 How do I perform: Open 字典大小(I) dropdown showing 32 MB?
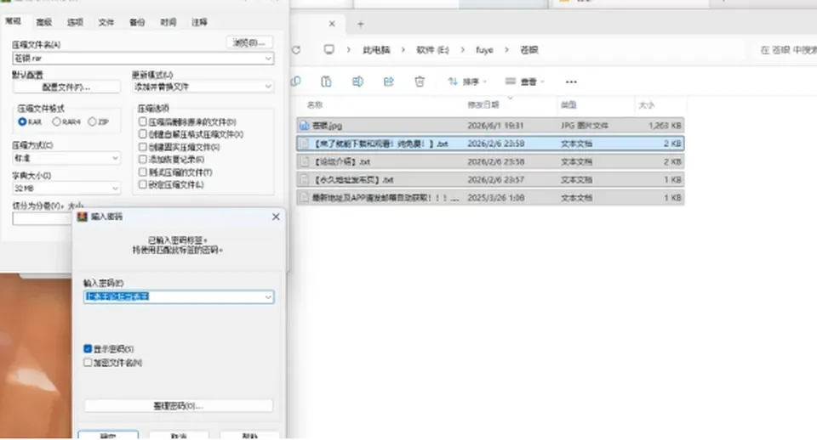click(115, 188)
